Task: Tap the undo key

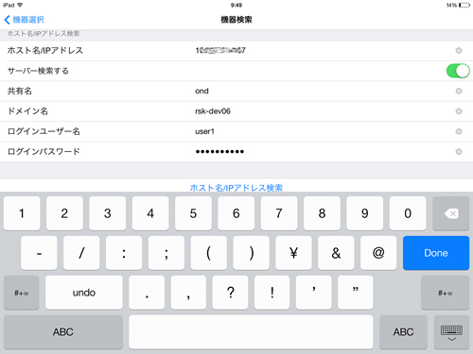Action: pyautogui.click(x=84, y=293)
